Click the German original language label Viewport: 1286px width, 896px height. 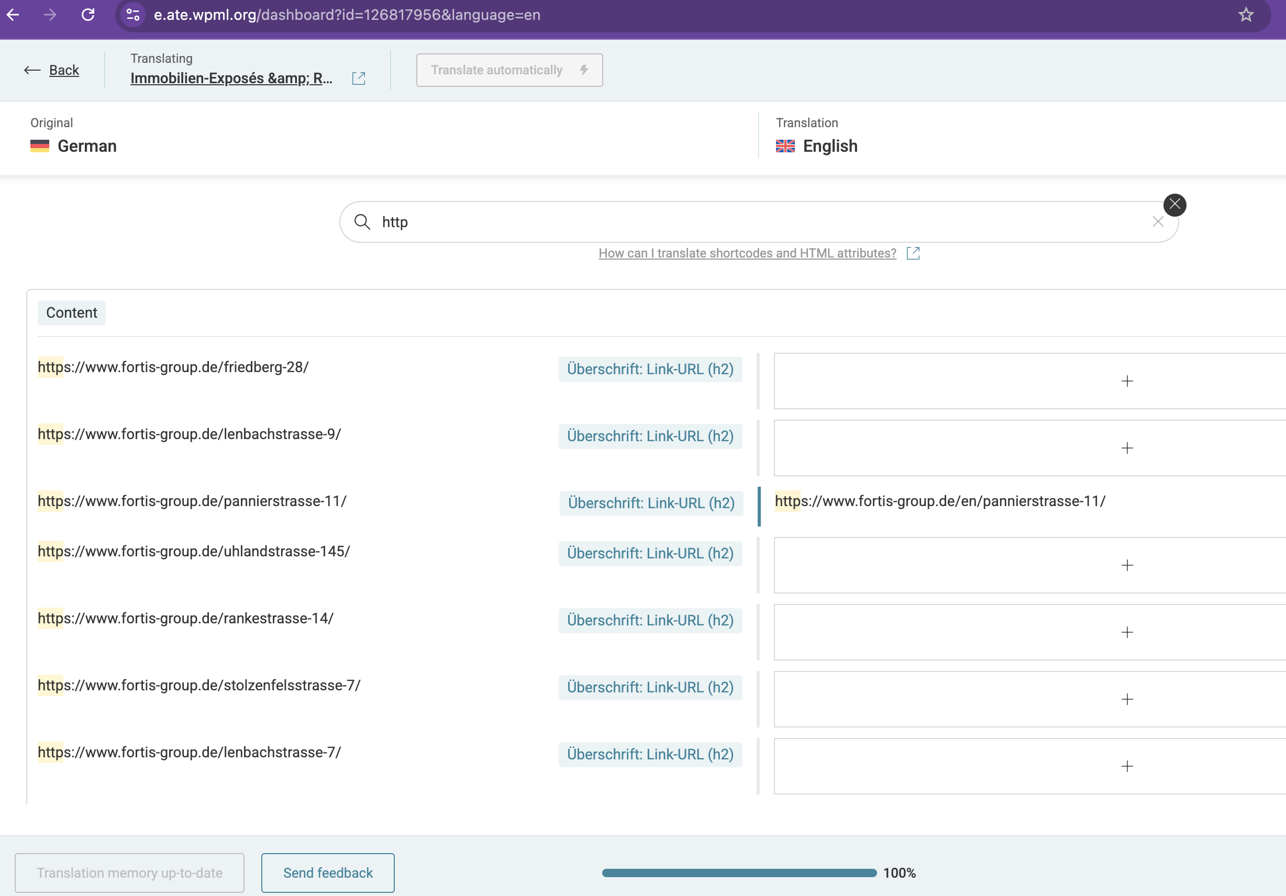(x=87, y=146)
